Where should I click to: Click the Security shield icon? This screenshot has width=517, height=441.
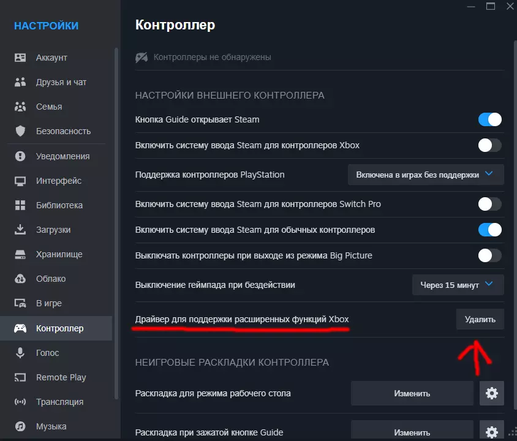pyautogui.click(x=20, y=131)
